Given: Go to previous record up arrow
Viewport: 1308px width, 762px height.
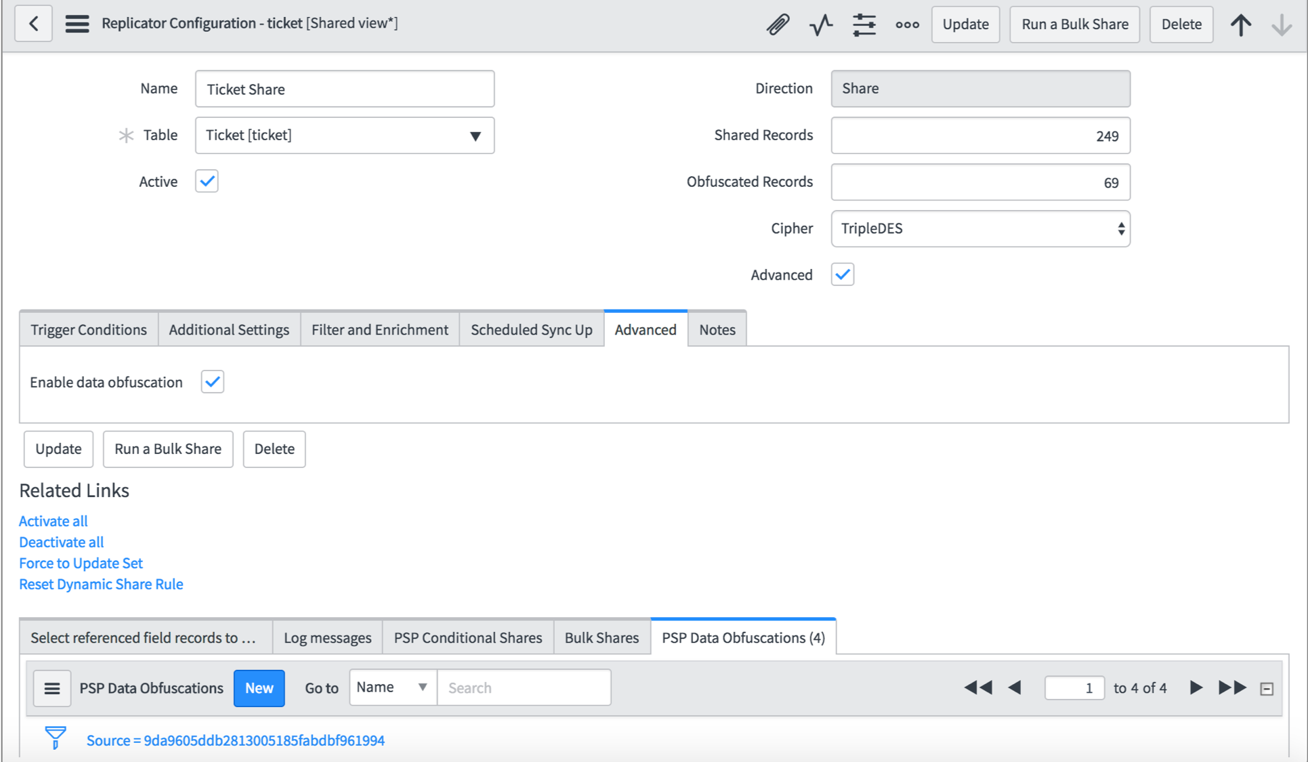Looking at the screenshot, I should (x=1241, y=24).
